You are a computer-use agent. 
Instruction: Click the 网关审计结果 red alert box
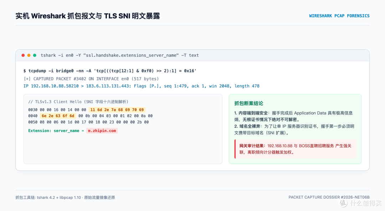pos(295,149)
